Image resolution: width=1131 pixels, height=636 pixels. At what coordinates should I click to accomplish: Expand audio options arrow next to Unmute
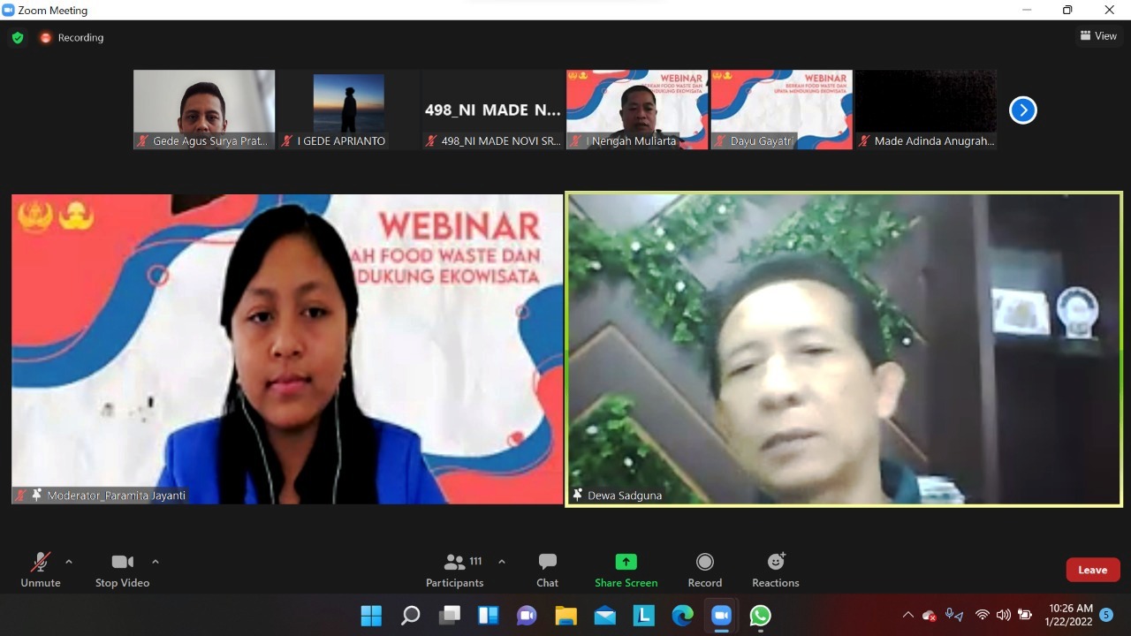click(x=69, y=562)
